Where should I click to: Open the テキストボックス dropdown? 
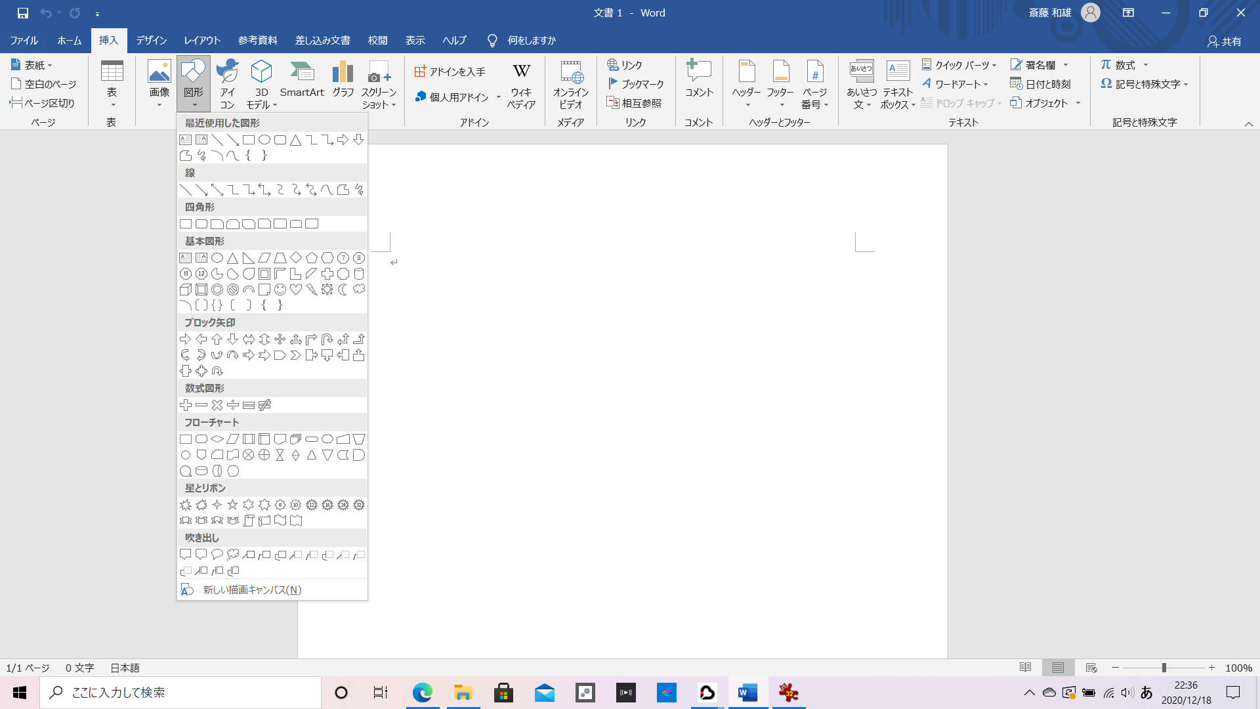coord(897,87)
